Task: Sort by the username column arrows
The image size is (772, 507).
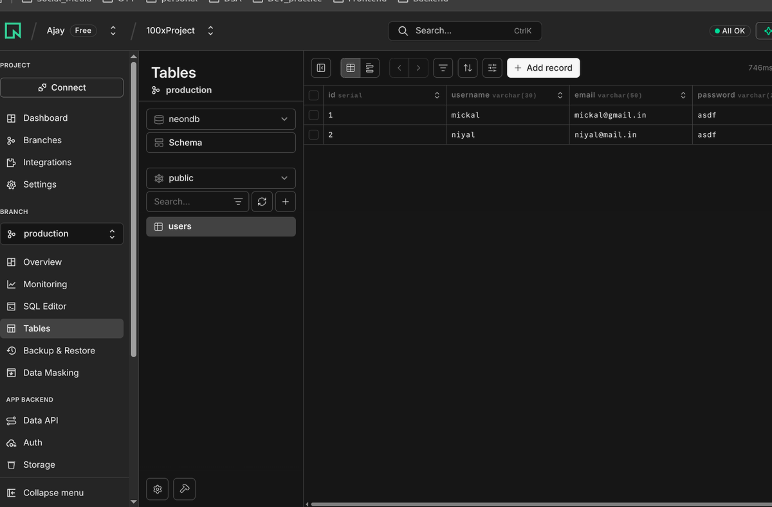Action: (560, 95)
